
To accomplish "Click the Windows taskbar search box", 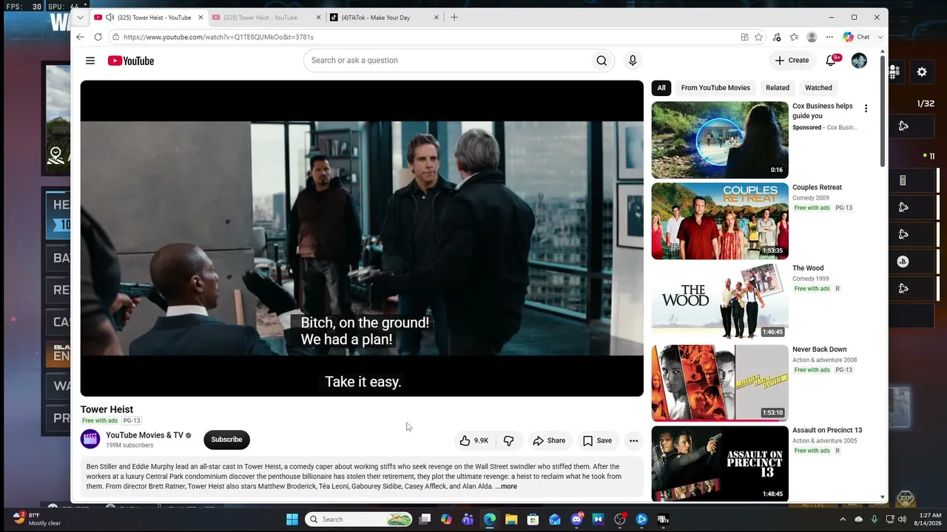I will tap(359, 519).
